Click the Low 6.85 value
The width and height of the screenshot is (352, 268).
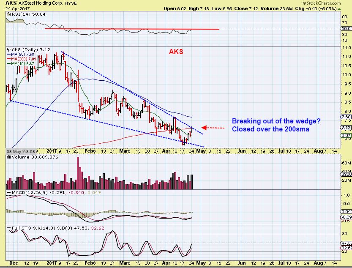click(x=222, y=9)
